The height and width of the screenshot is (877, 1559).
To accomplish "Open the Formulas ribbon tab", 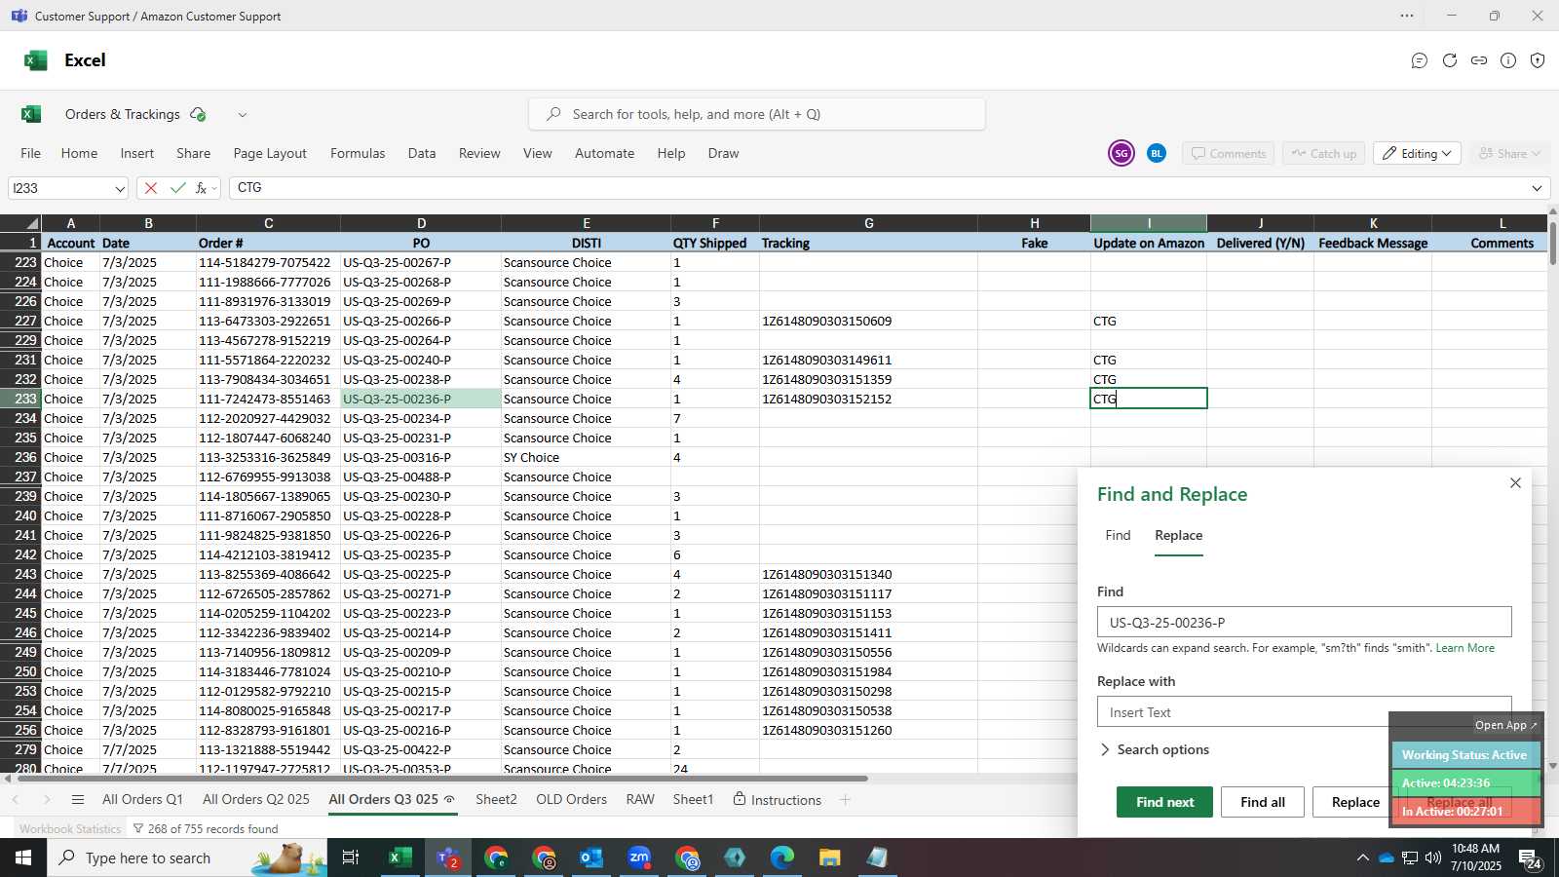I will click(358, 153).
